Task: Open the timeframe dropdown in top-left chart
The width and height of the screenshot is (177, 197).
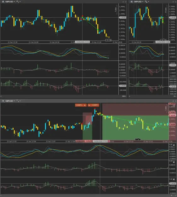Action: click(19, 2)
